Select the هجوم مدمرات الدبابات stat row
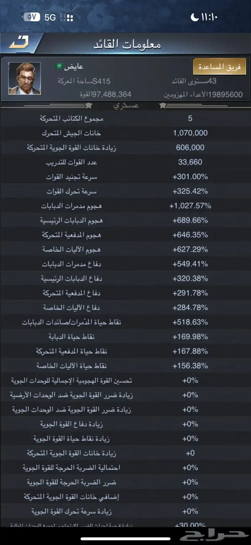Viewport: 251px width, 545px height. [x=126, y=206]
